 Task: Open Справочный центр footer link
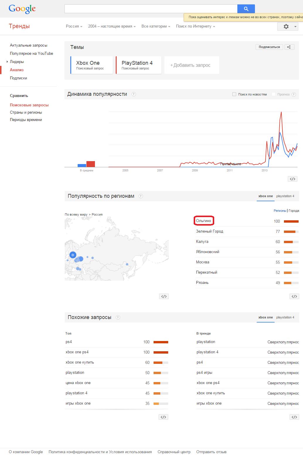(x=174, y=452)
